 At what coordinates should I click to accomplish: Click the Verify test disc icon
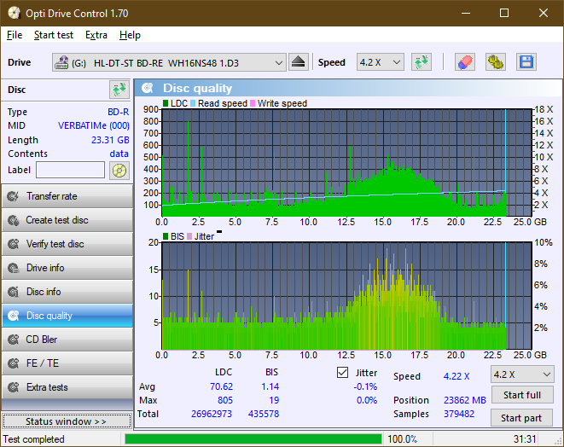14,244
